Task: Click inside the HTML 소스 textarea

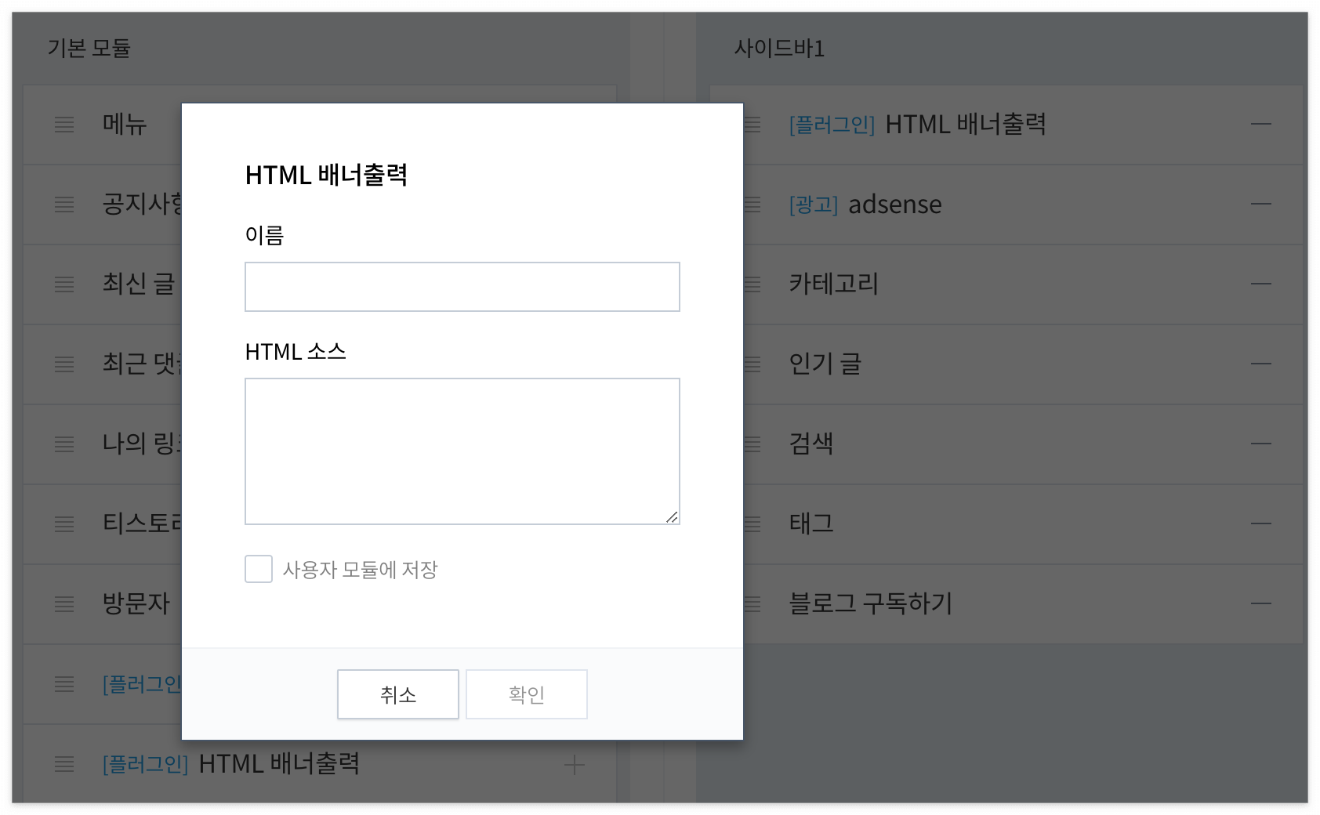Action: [x=462, y=449]
